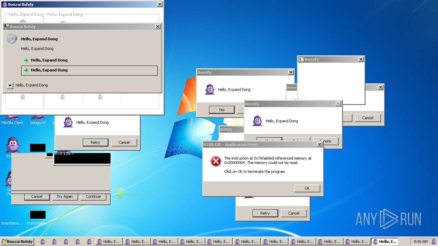
Task: Click the speaker icon in Bonzai Buhdy dialog
Action: tap(12, 39)
